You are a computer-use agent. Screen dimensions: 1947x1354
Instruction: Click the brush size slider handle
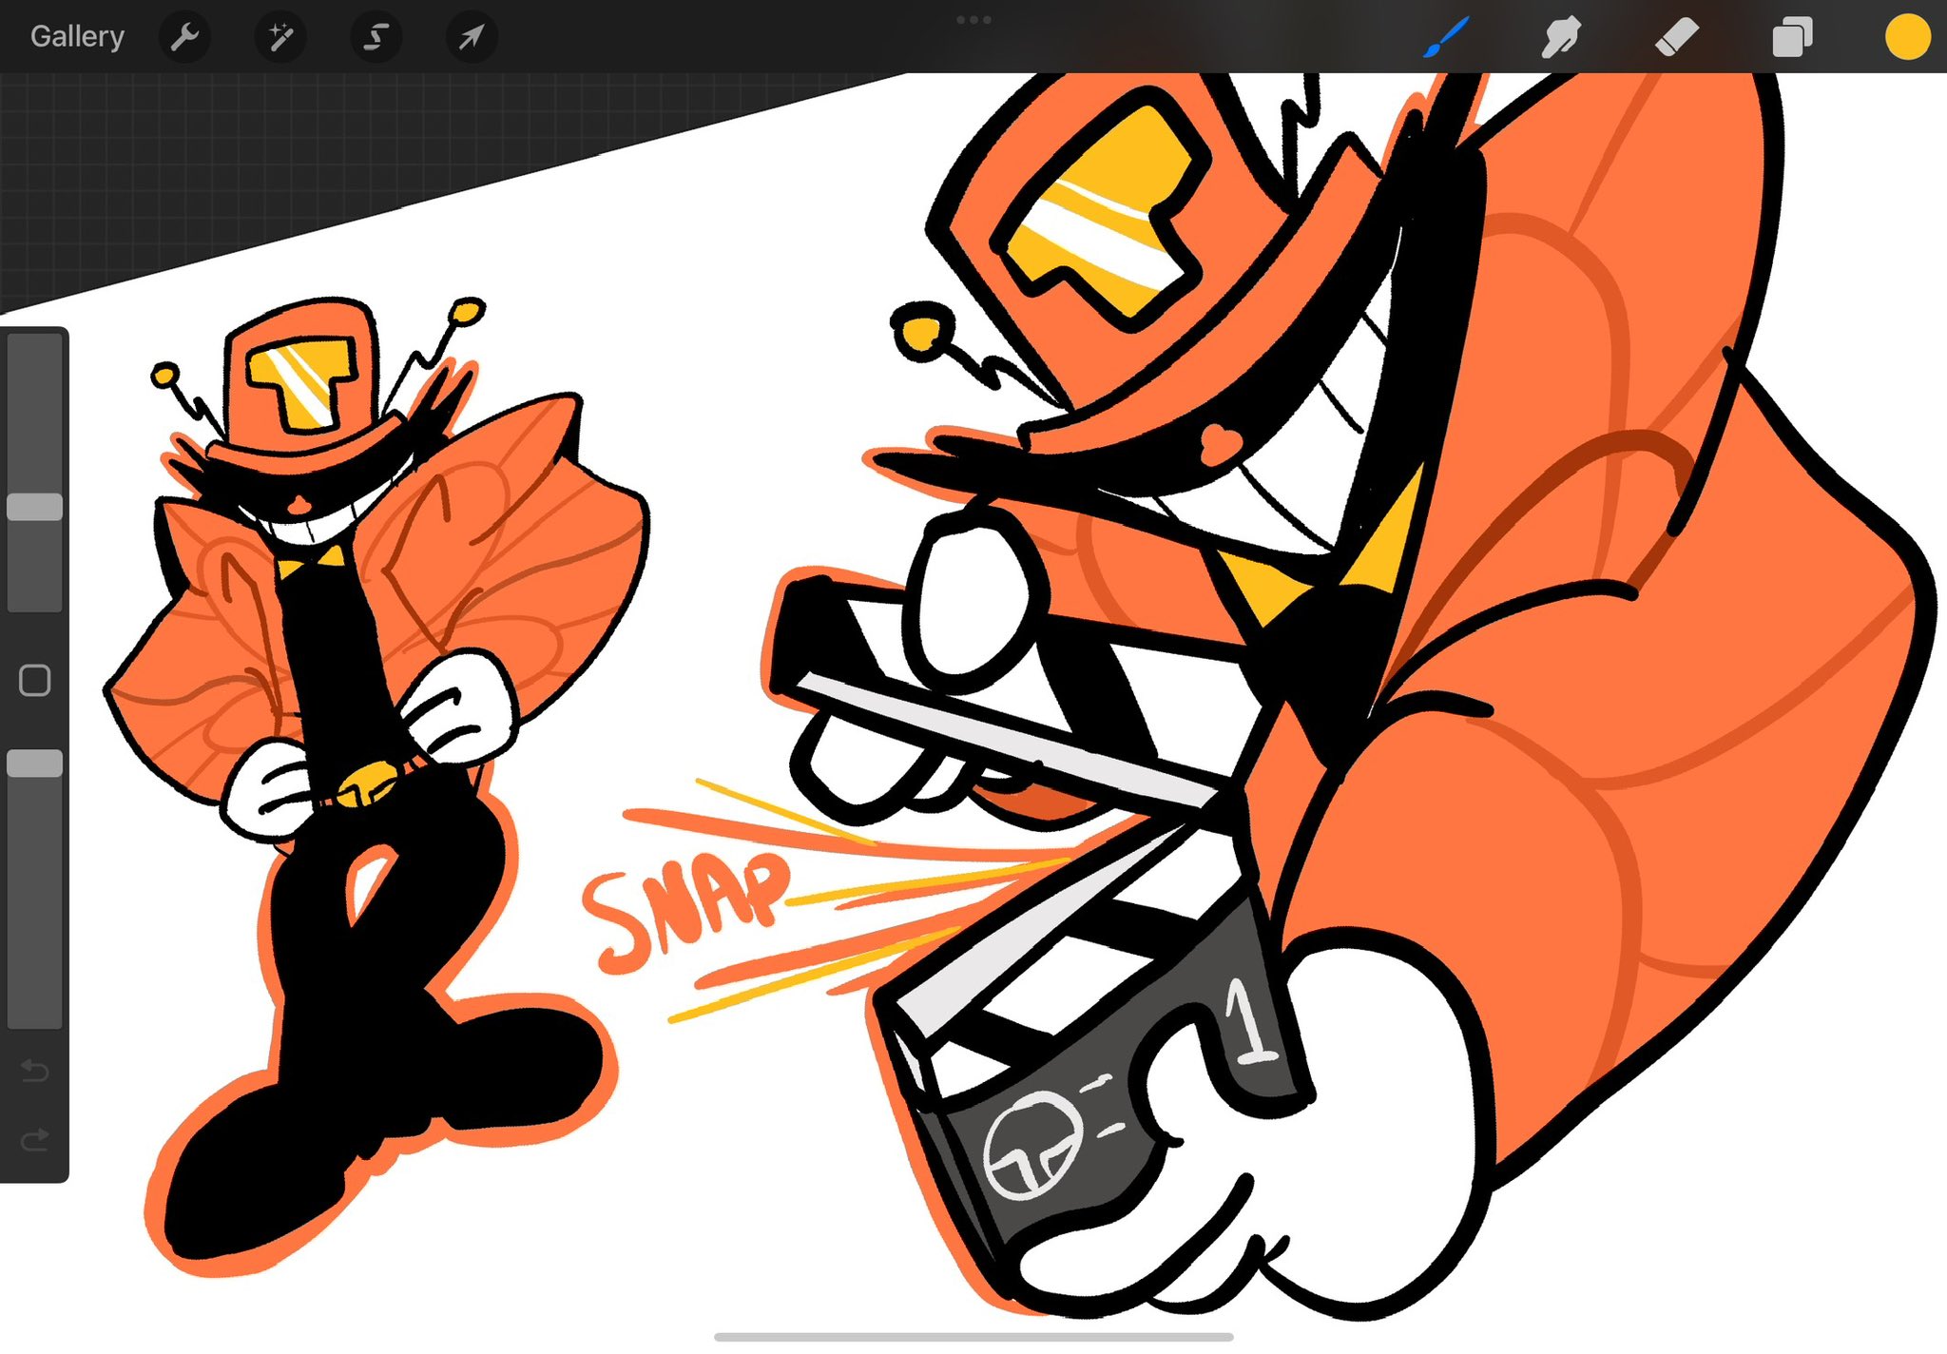point(35,506)
